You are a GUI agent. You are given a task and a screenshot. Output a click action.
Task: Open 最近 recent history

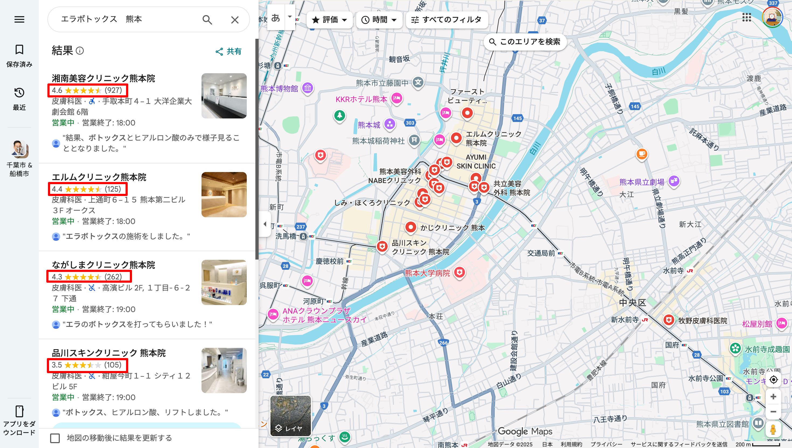tap(19, 99)
